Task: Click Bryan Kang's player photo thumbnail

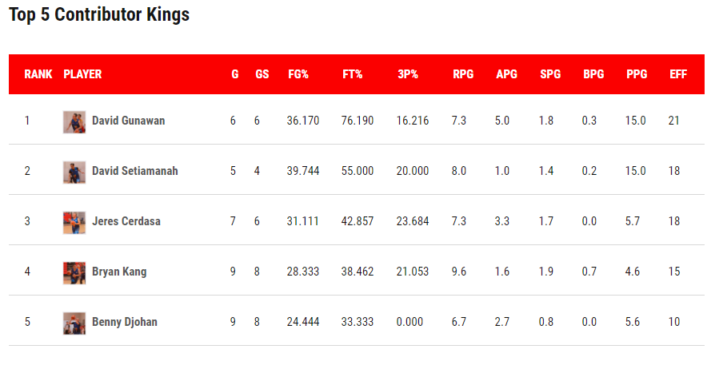Action: coord(74,272)
